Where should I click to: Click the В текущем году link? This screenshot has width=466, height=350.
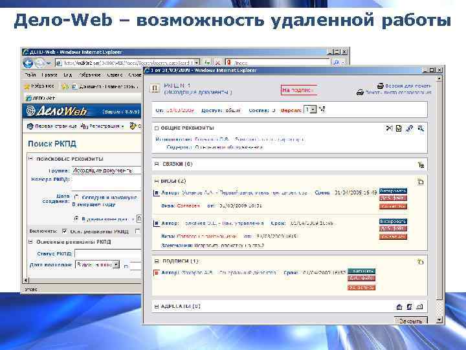tap(93, 204)
